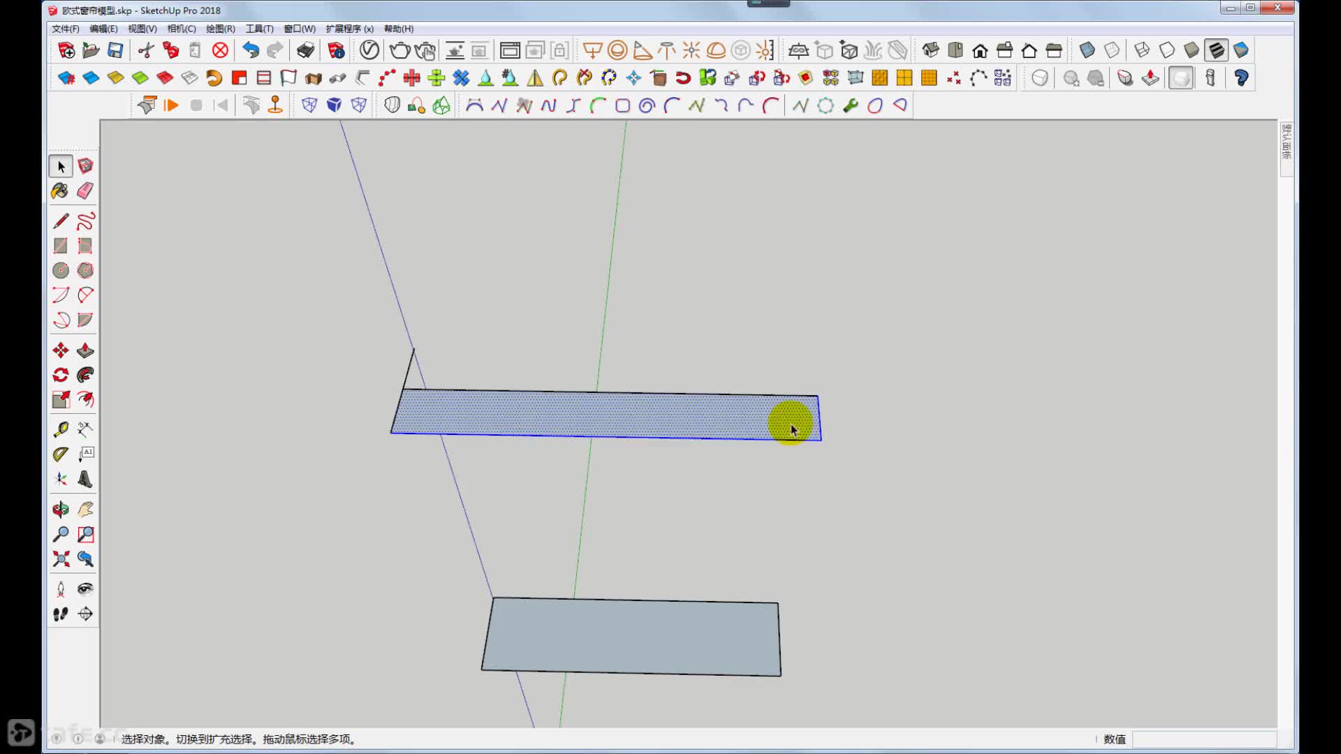This screenshot has width=1341, height=754.
Task: Select the Protractor tool
Action: tap(61, 454)
